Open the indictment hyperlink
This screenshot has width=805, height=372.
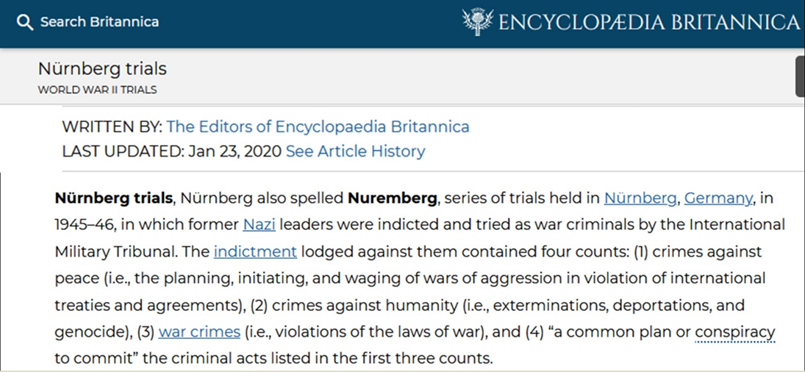point(255,252)
